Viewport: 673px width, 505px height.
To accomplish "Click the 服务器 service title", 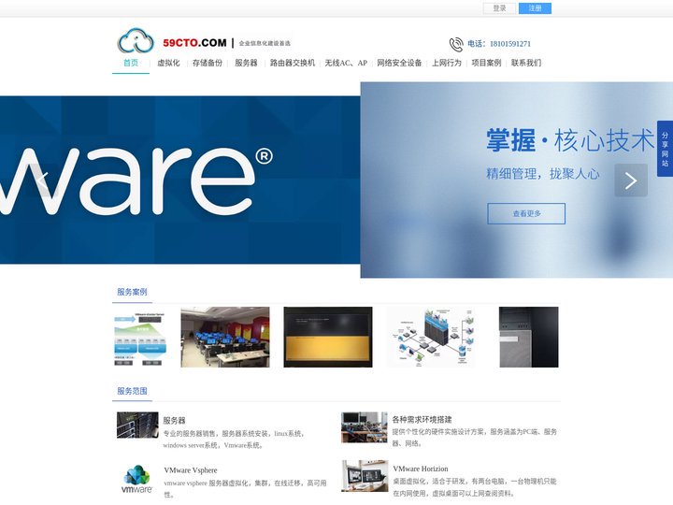I will (174, 421).
